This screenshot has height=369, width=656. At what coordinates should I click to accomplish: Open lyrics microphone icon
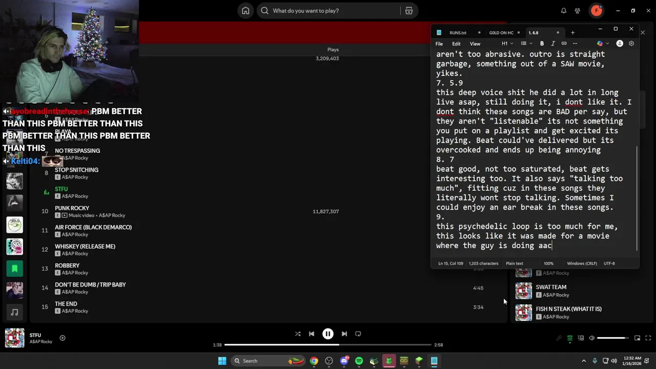559,338
